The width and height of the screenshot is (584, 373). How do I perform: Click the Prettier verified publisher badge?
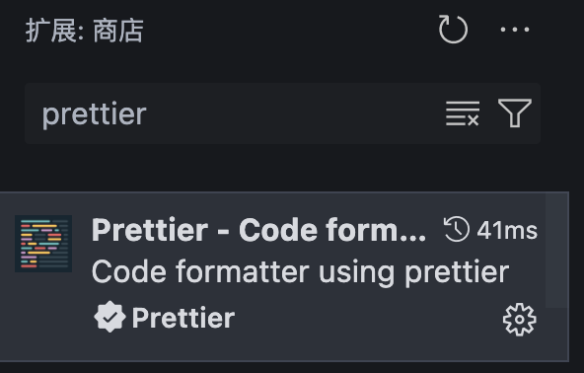coord(109,317)
